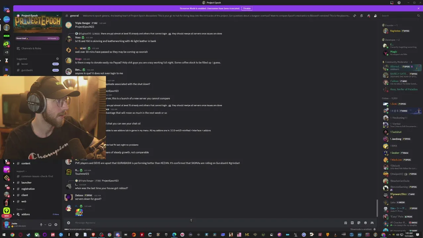This screenshot has width=423, height=238.
Task: Open Chrome from the taskbar
Action: pyautogui.click(x=12, y=235)
